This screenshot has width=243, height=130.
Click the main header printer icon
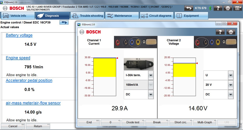[x=228, y=8]
